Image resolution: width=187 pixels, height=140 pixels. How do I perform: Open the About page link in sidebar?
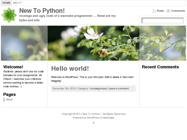click(9, 100)
